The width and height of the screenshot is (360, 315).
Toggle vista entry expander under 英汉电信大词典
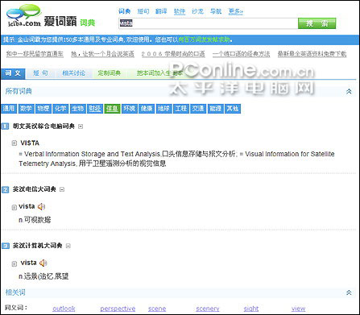pos(14,207)
